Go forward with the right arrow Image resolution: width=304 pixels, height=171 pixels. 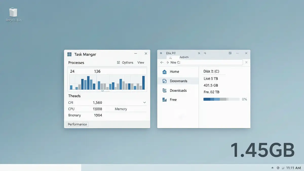[x=167, y=62]
